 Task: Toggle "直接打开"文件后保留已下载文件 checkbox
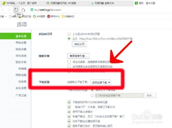click(69, 107)
